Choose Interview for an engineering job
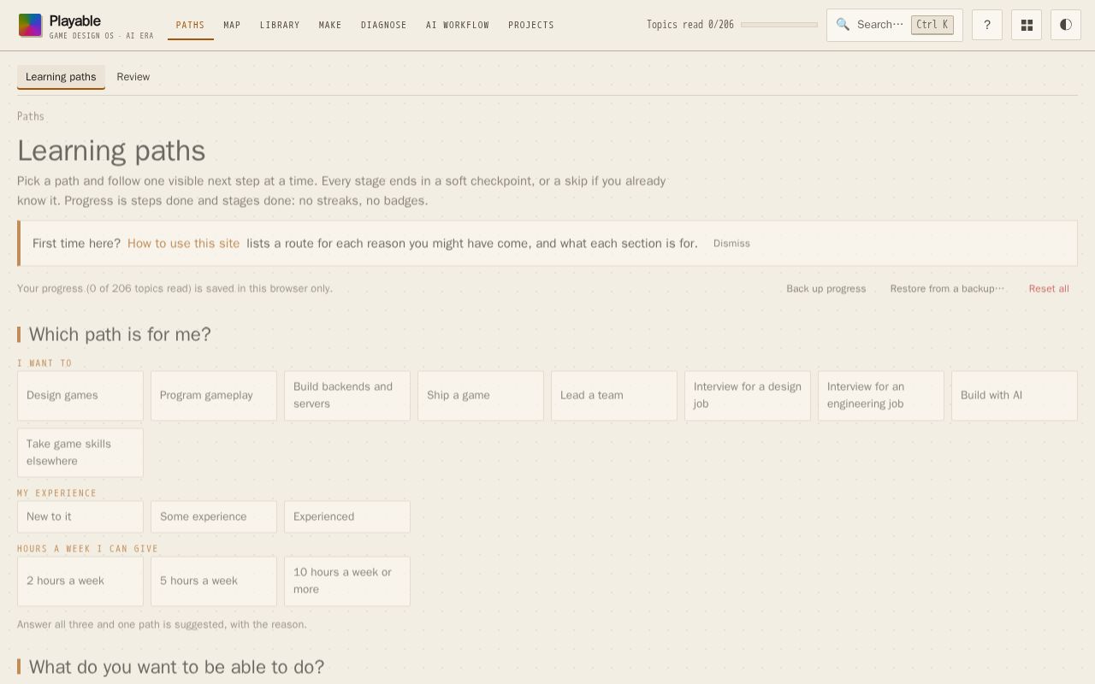The width and height of the screenshot is (1095, 684). click(x=881, y=396)
